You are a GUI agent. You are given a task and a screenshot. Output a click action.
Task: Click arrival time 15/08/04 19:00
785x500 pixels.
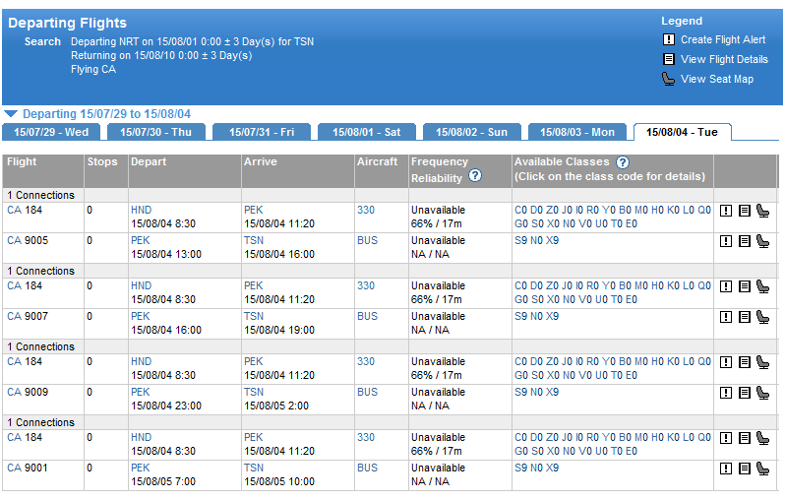tap(279, 330)
